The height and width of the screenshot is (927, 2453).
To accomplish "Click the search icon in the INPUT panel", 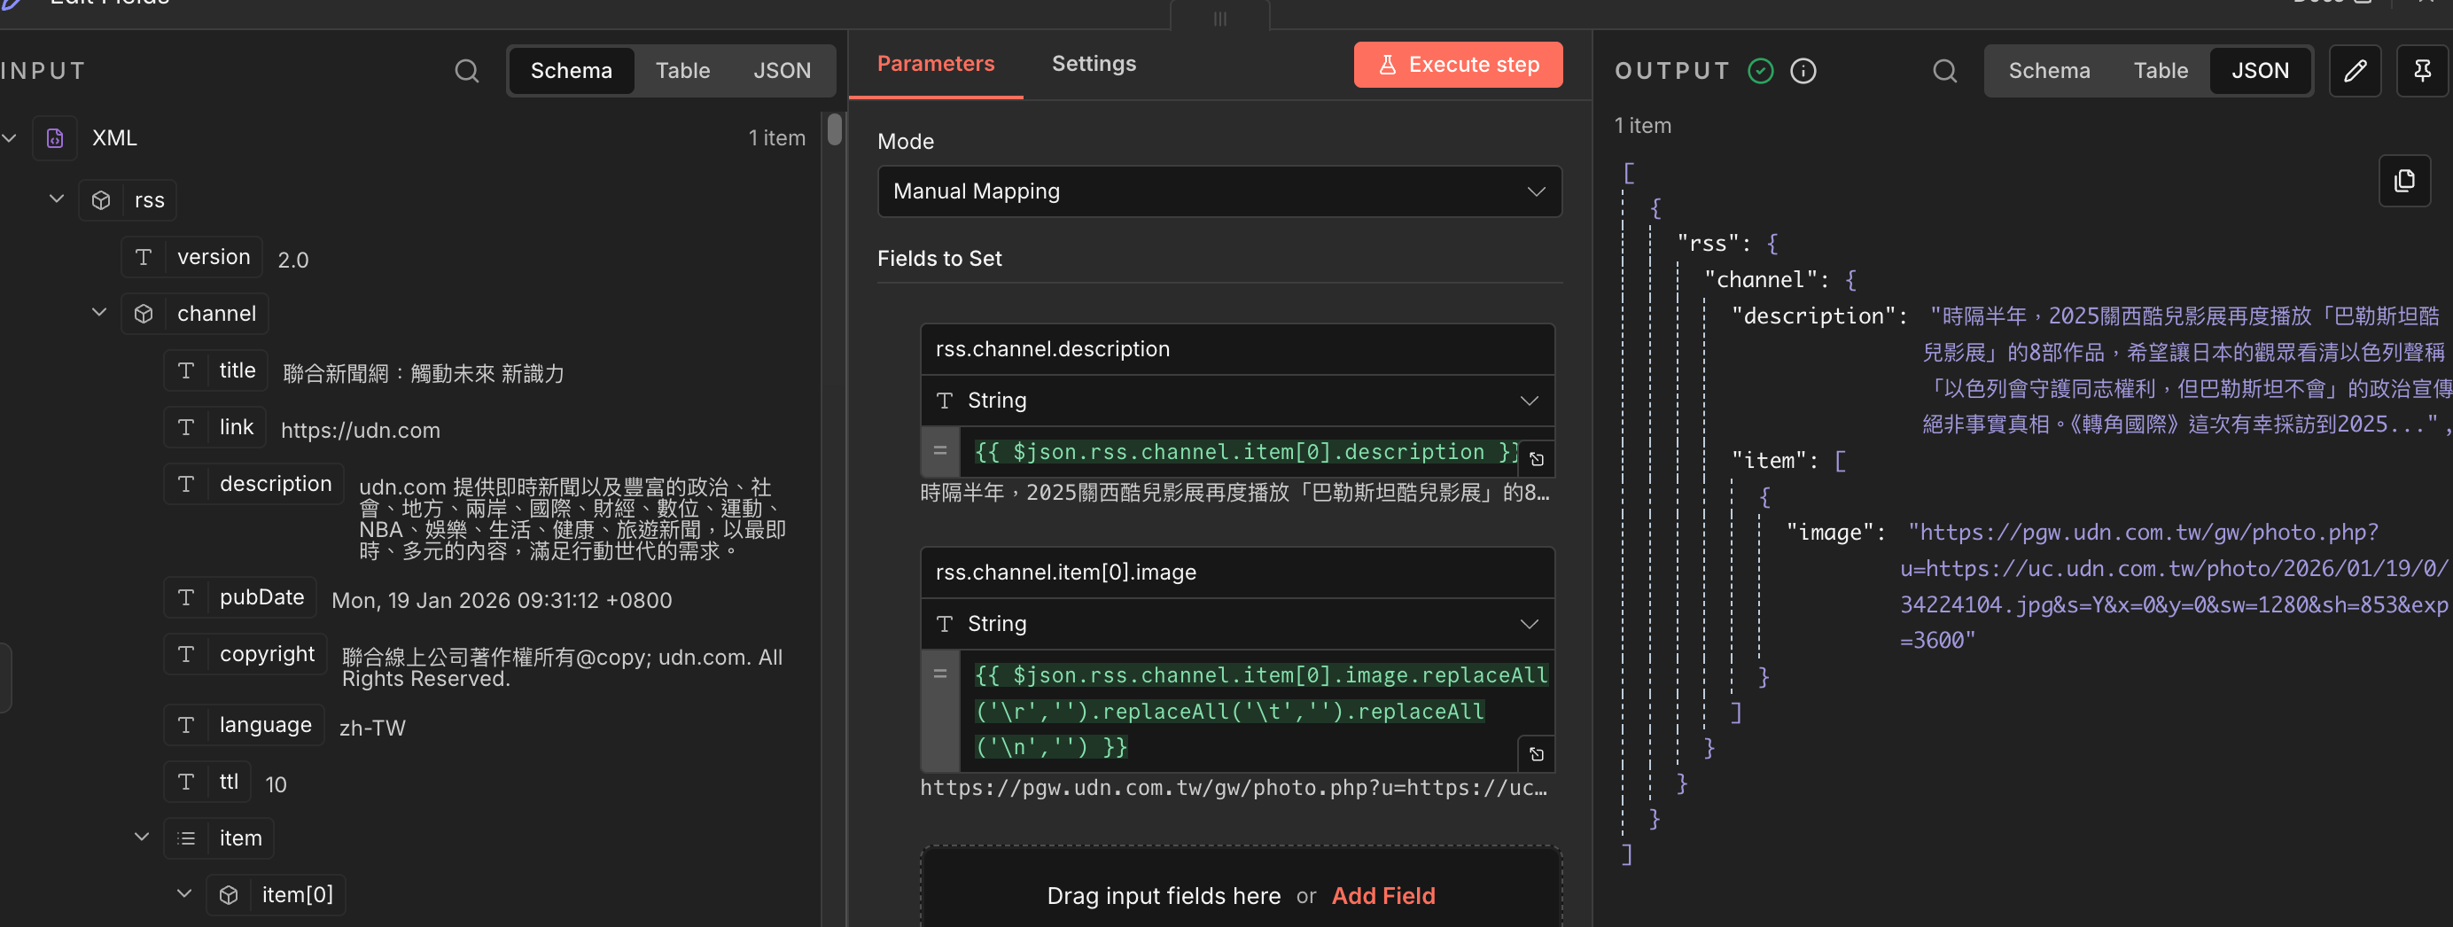I will 467,71.
